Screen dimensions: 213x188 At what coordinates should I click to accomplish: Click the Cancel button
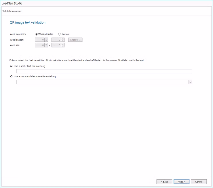(x=199, y=182)
